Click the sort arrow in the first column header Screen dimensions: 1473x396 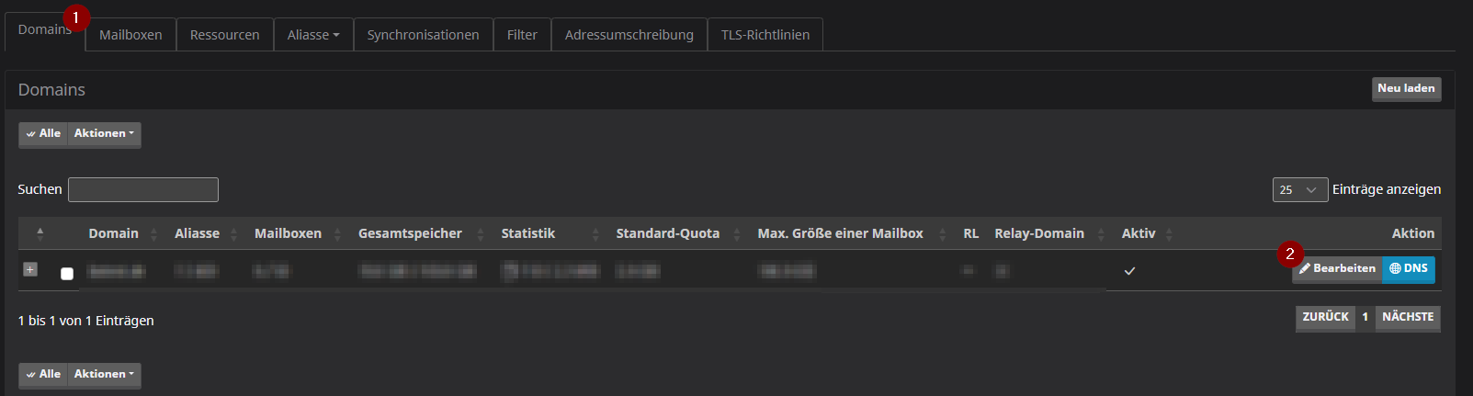tap(40, 232)
